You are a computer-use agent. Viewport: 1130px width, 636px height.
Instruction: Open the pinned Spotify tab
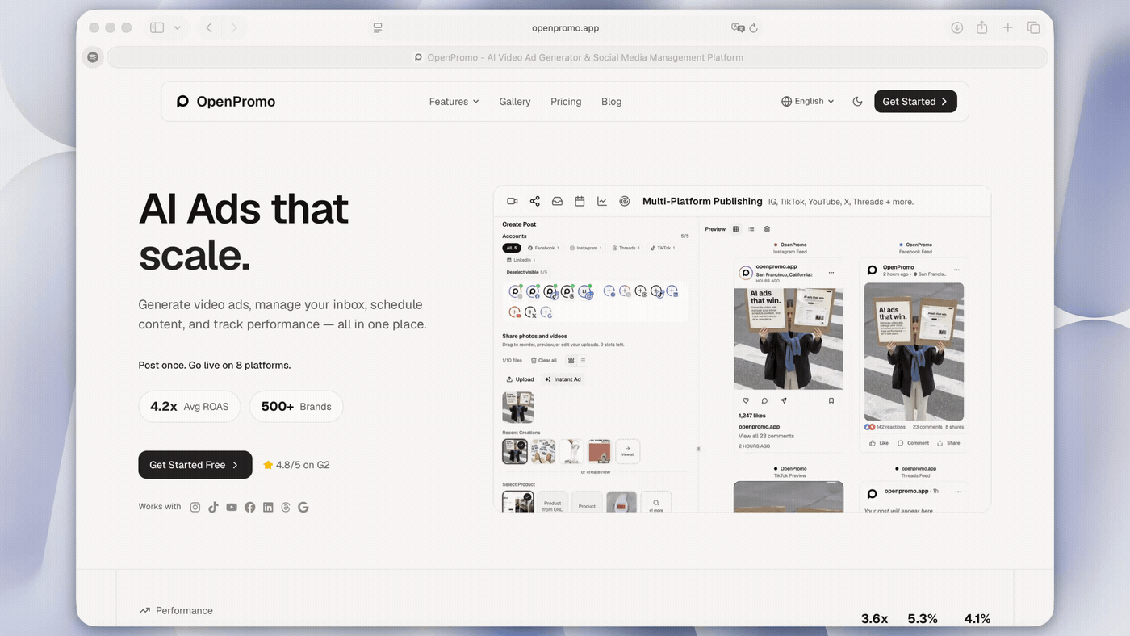(x=93, y=57)
